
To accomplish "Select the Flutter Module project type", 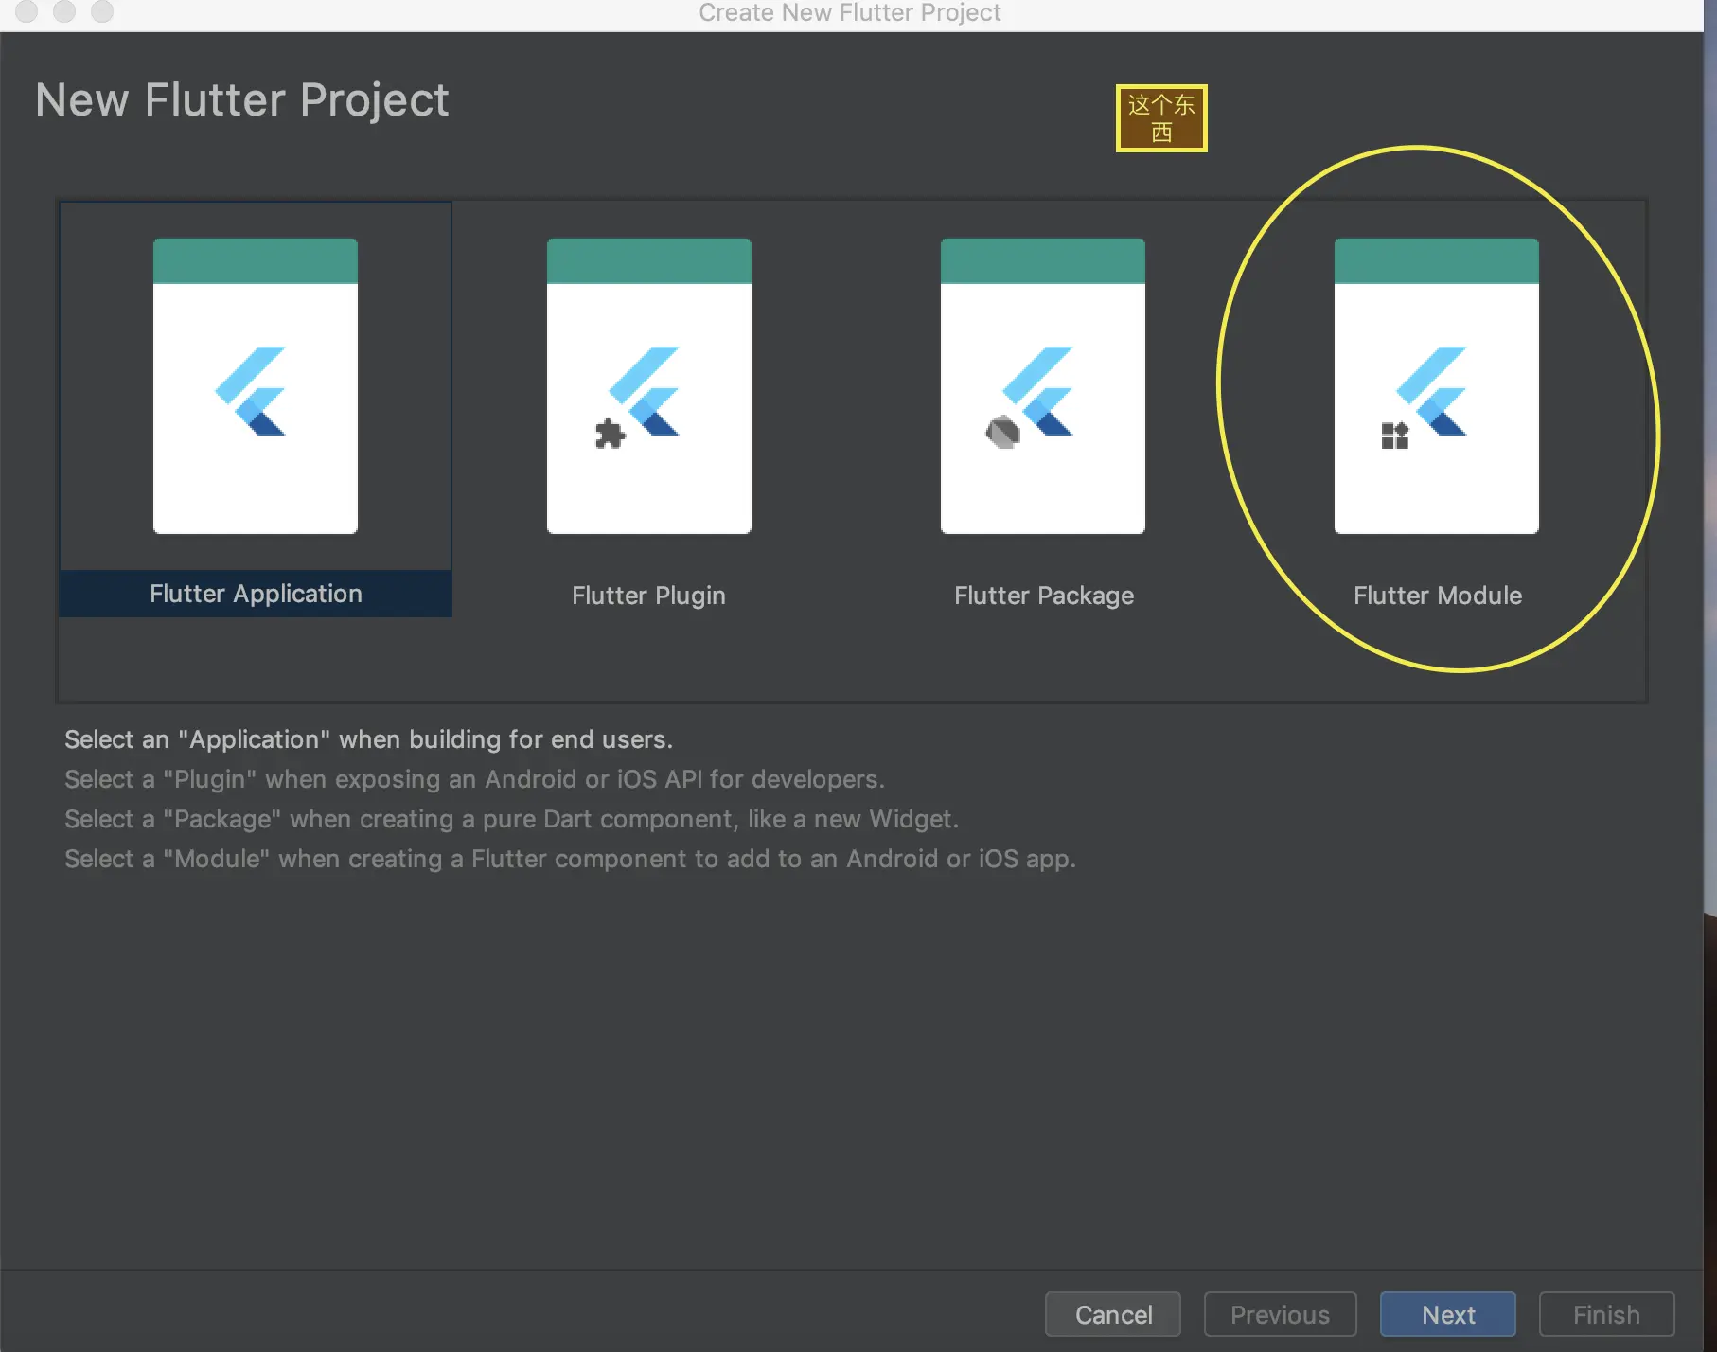I will pyautogui.click(x=1437, y=409).
